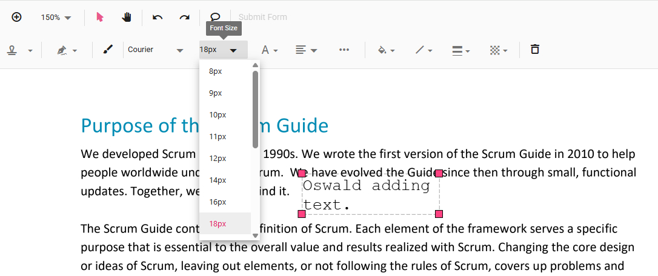Screen dimensions: 658x276
Task: Click the redo arrow
Action: tap(185, 17)
